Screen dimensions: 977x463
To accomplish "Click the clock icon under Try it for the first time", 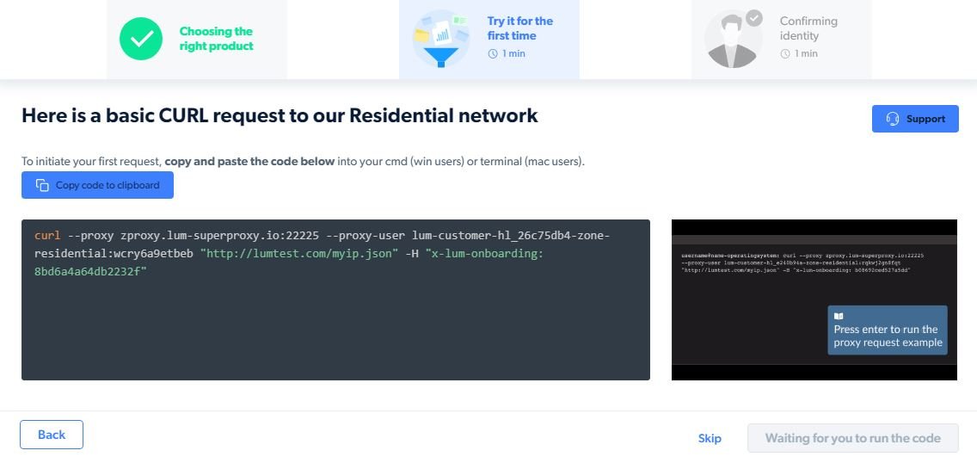I will tap(493, 53).
